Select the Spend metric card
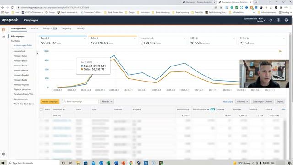This screenshot has height=165, width=293. [x=63, y=41]
